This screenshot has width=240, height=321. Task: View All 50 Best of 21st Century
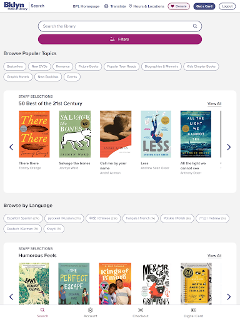coord(214,103)
